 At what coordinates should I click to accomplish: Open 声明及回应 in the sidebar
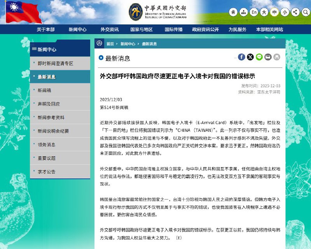(60, 104)
